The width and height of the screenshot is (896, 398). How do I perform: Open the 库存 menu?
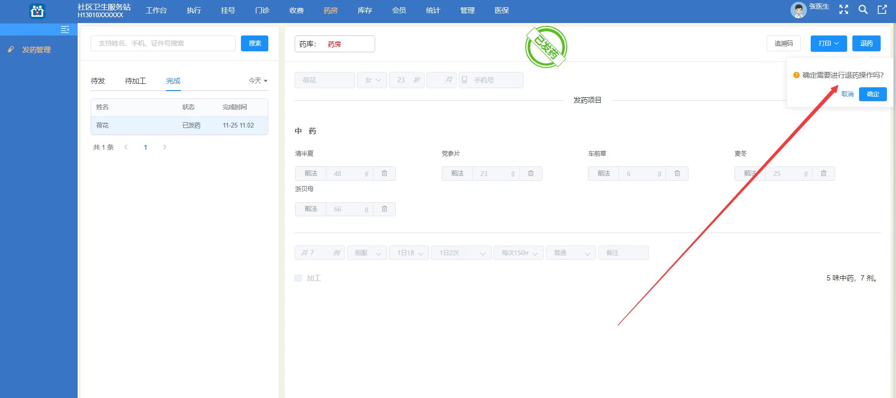click(x=365, y=11)
